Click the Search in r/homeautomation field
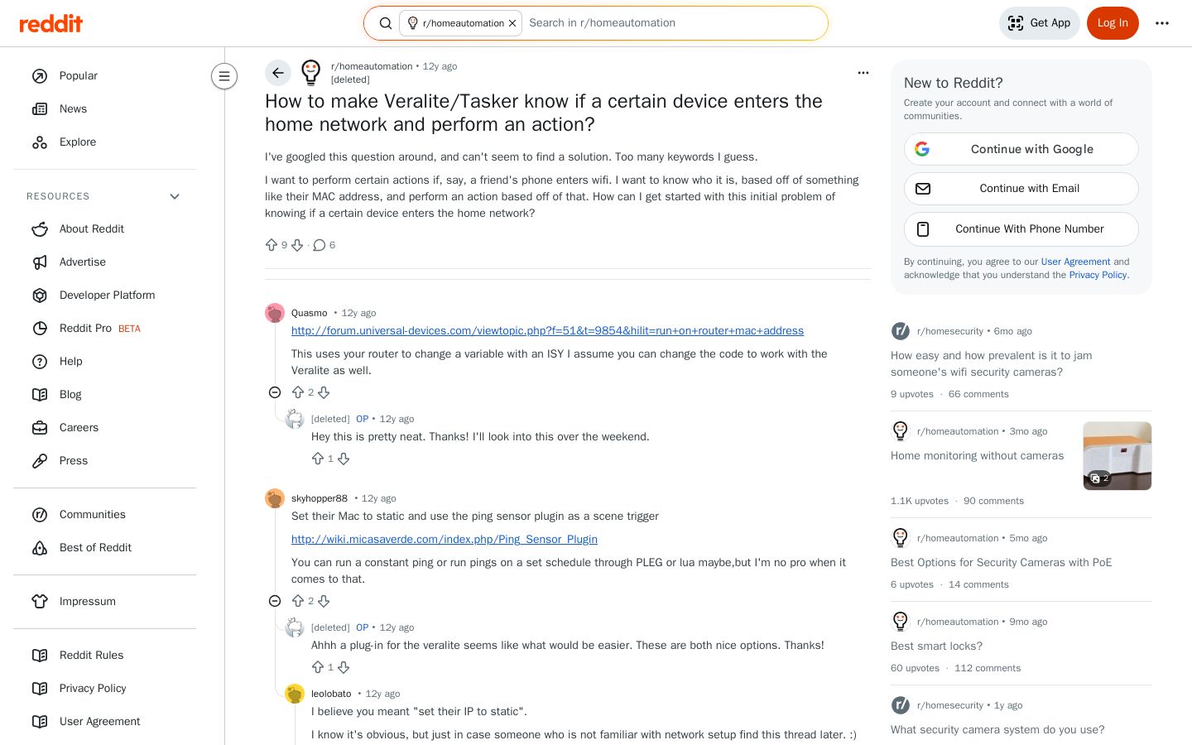Image resolution: width=1192 pixels, height=745 pixels. click(x=670, y=23)
